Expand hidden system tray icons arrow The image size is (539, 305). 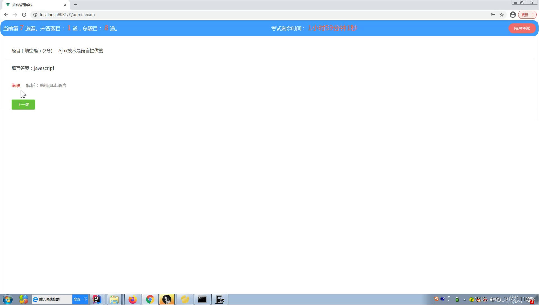pyautogui.click(x=465, y=300)
